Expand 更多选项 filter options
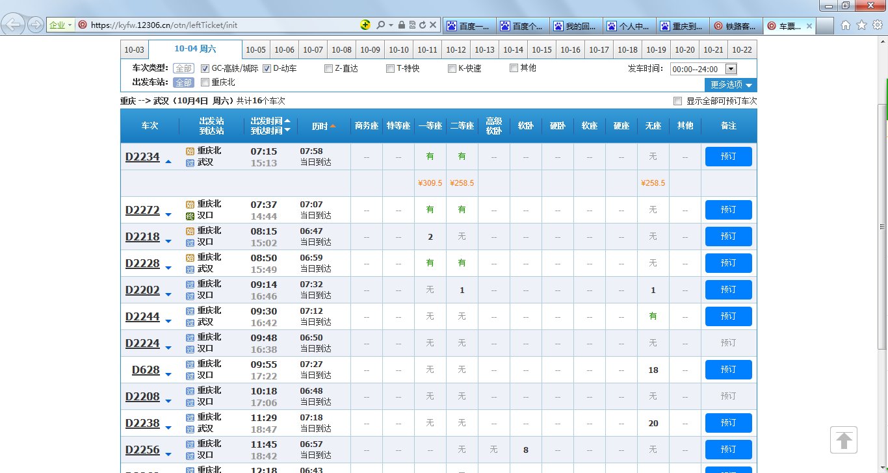 coord(731,85)
